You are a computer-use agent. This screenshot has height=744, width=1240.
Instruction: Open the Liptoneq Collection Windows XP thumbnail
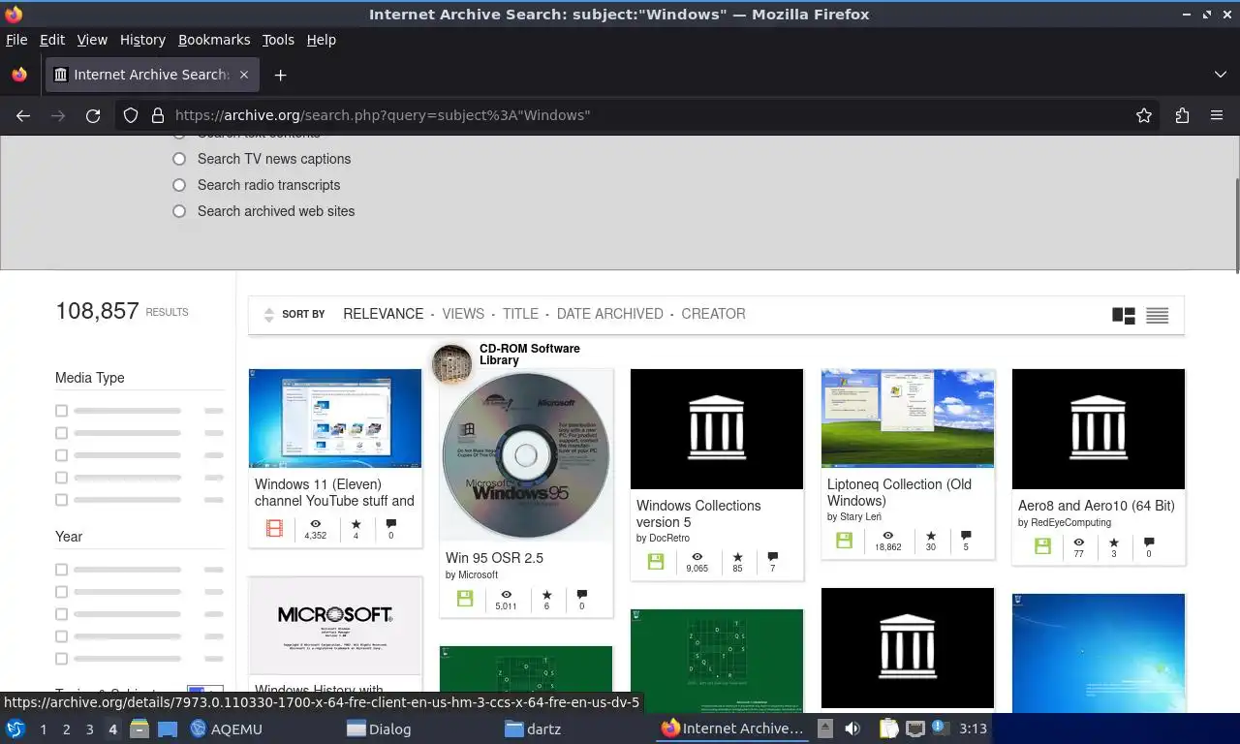(x=908, y=418)
